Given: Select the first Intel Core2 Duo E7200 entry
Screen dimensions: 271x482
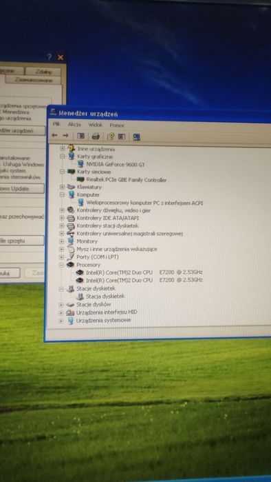Looking at the screenshot, I should 144,272.
